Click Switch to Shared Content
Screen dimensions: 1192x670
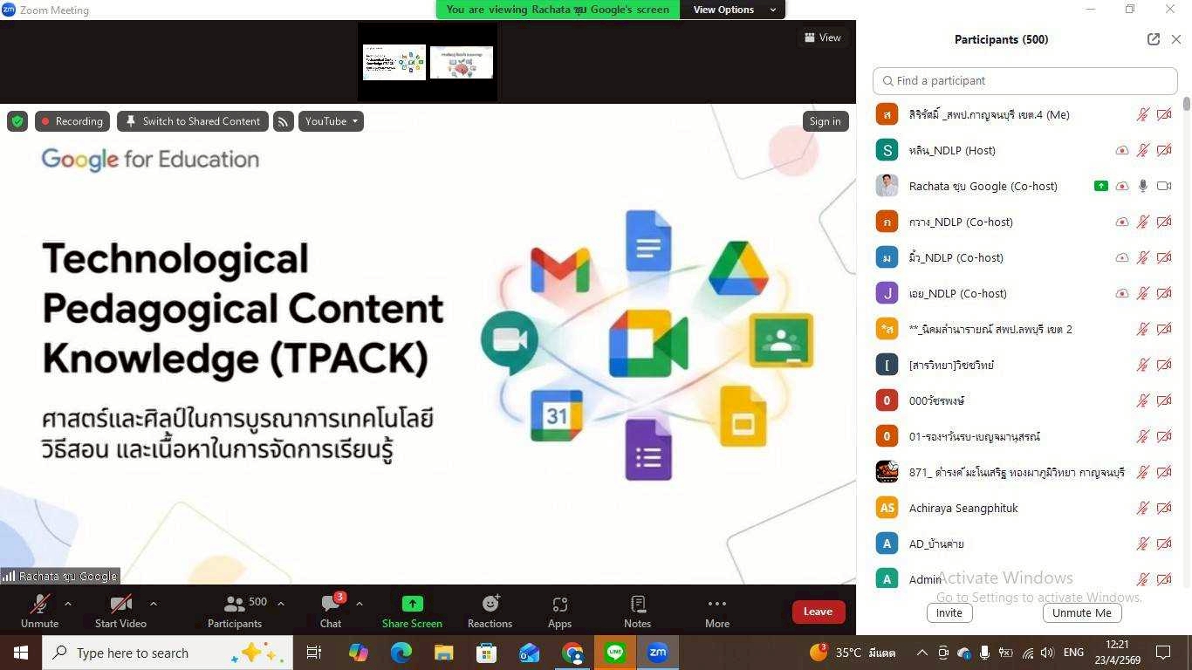point(193,121)
